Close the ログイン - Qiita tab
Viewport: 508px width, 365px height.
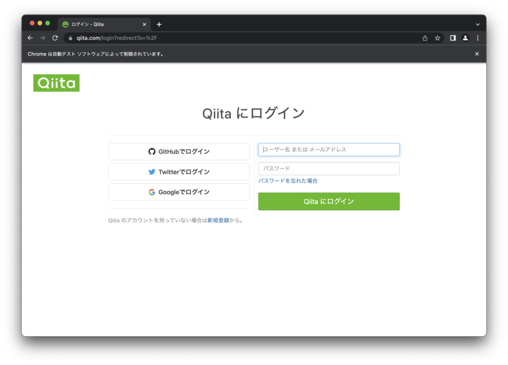coord(144,24)
